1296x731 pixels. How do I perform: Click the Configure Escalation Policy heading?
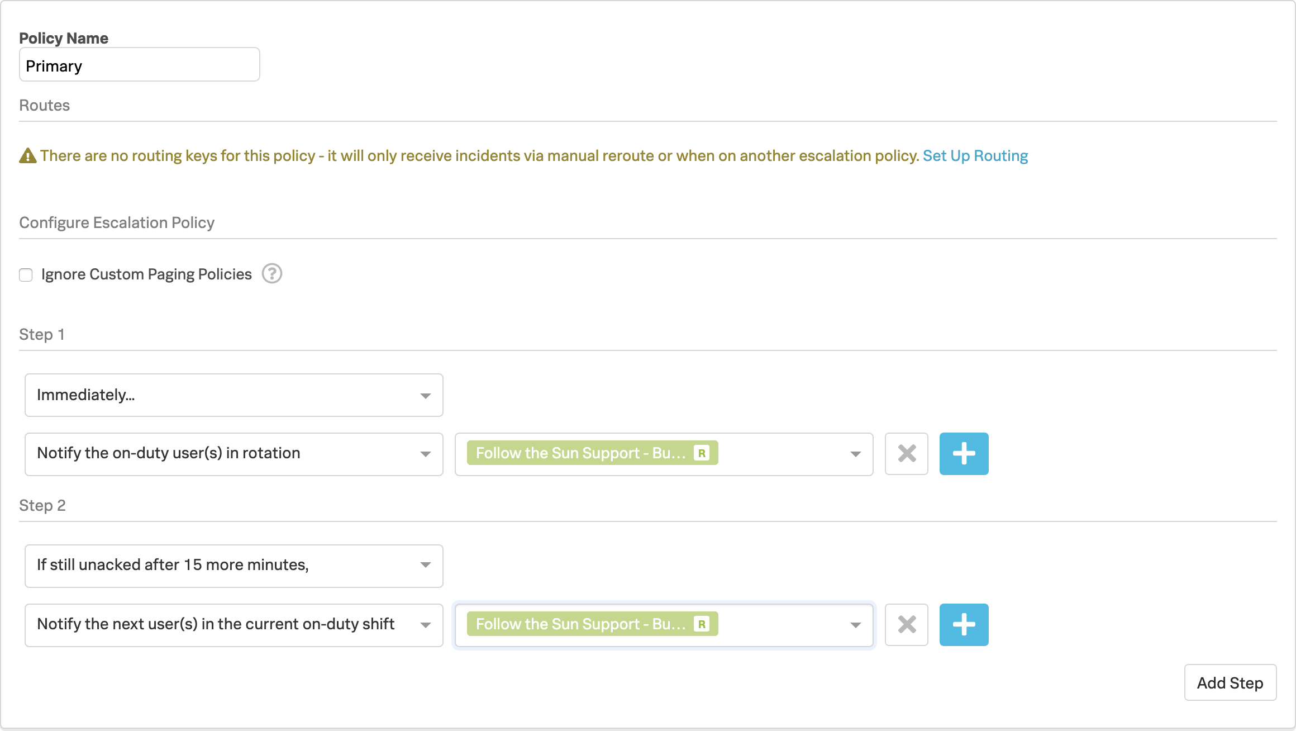point(117,222)
